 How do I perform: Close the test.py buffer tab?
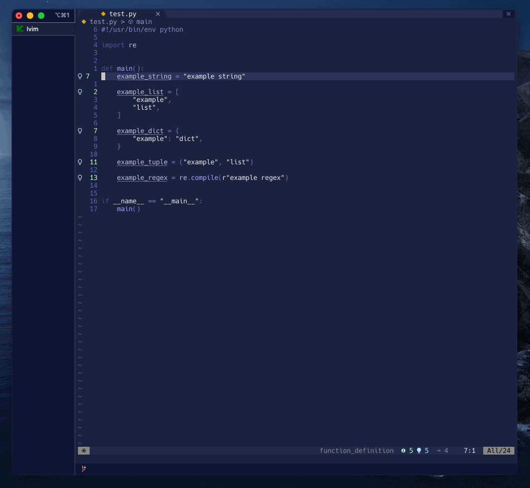tap(158, 14)
